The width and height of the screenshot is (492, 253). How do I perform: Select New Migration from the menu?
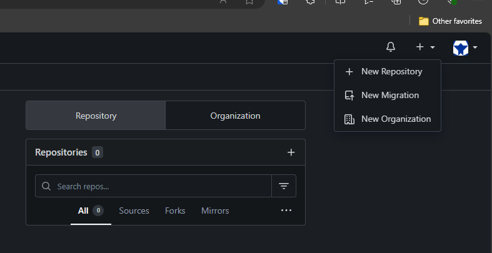tap(388, 96)
